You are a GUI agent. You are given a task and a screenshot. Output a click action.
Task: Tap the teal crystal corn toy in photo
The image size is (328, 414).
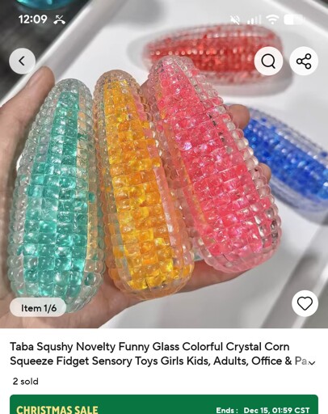pyautogui.click(x=56, y=196)
